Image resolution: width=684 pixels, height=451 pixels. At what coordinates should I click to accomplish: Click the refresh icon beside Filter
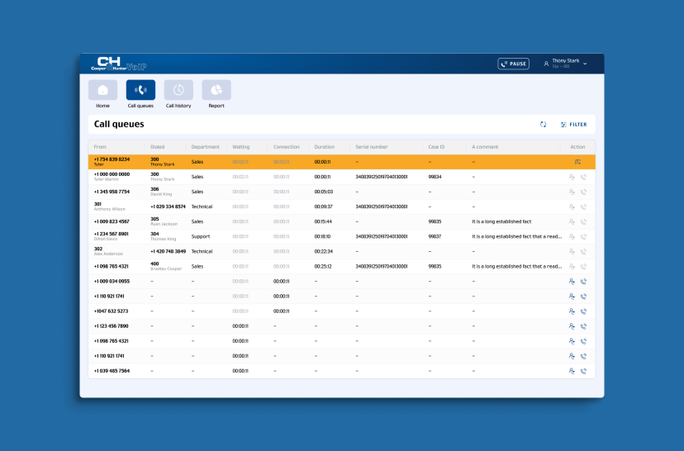(543, 124)
